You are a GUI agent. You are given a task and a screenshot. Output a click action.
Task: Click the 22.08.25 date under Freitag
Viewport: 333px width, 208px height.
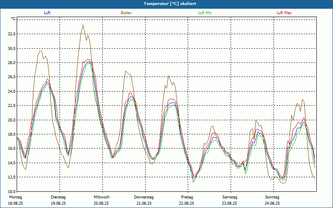pyautogui.click(x=187, y=203)
